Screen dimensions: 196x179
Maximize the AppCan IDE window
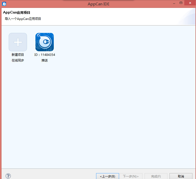click(x=181, y=3)
